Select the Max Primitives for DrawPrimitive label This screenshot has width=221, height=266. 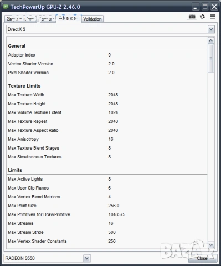point(39,214)
